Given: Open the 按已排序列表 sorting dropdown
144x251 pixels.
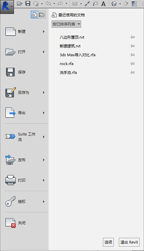Looking at the screenshot, I should pyautogui.click(x=66, y=24).
